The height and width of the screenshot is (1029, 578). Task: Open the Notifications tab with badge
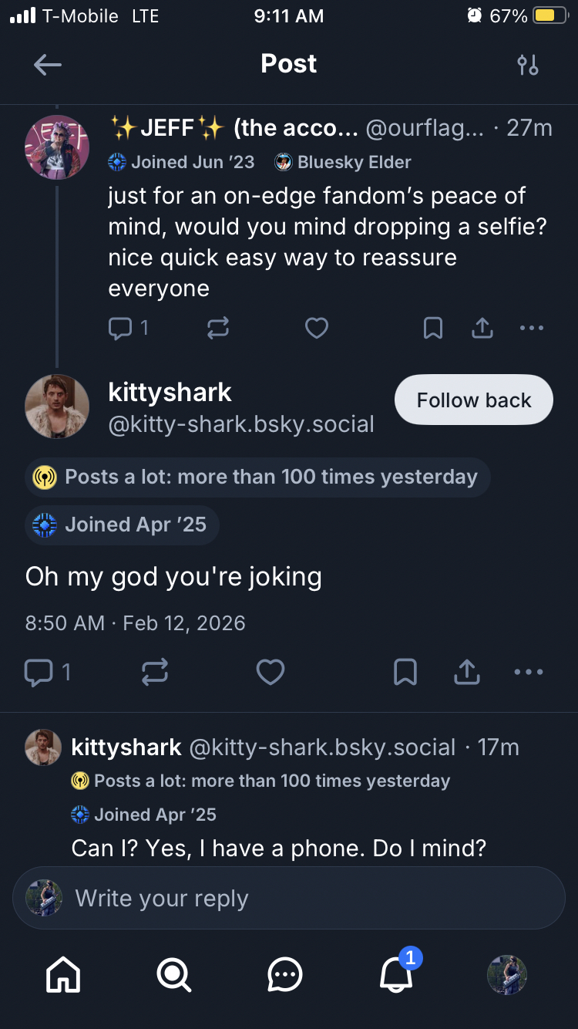[x=396, y=975]
